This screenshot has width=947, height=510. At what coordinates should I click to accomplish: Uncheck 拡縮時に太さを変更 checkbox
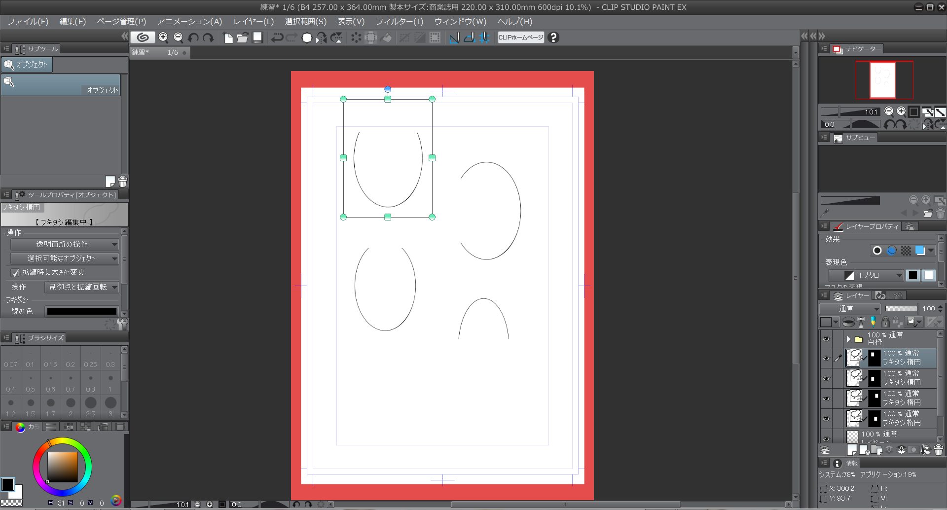(15, 273)
